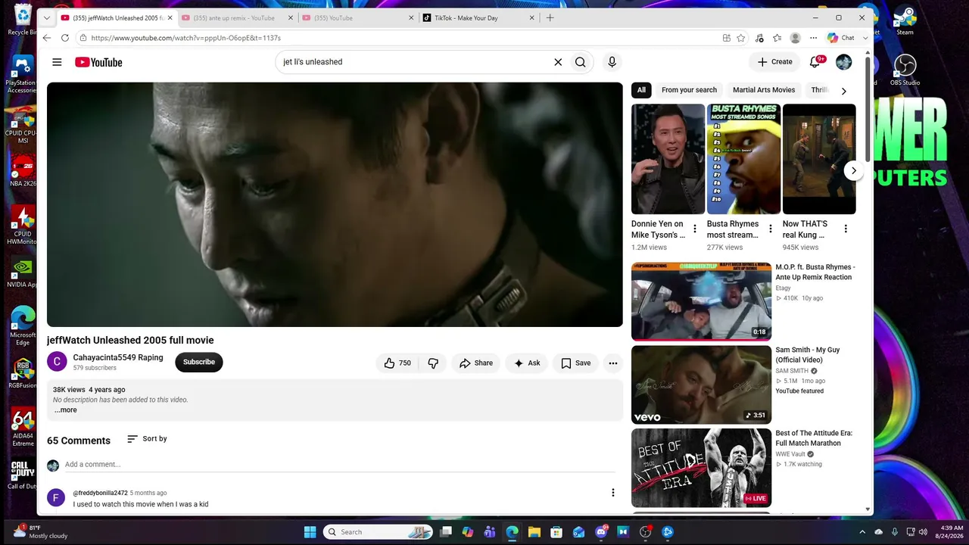
Task: Submit search with the magnifier button
Action: pos(581,62)
